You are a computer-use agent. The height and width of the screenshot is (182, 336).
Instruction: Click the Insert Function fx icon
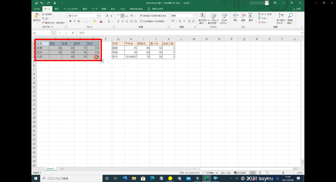pos(73,33)
